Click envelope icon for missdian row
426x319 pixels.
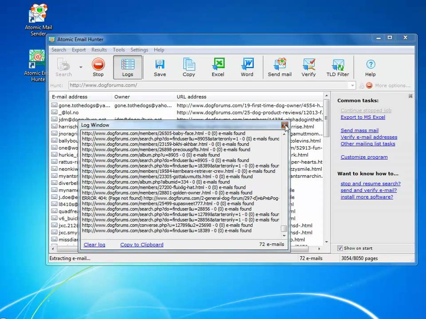pos(54,239)
